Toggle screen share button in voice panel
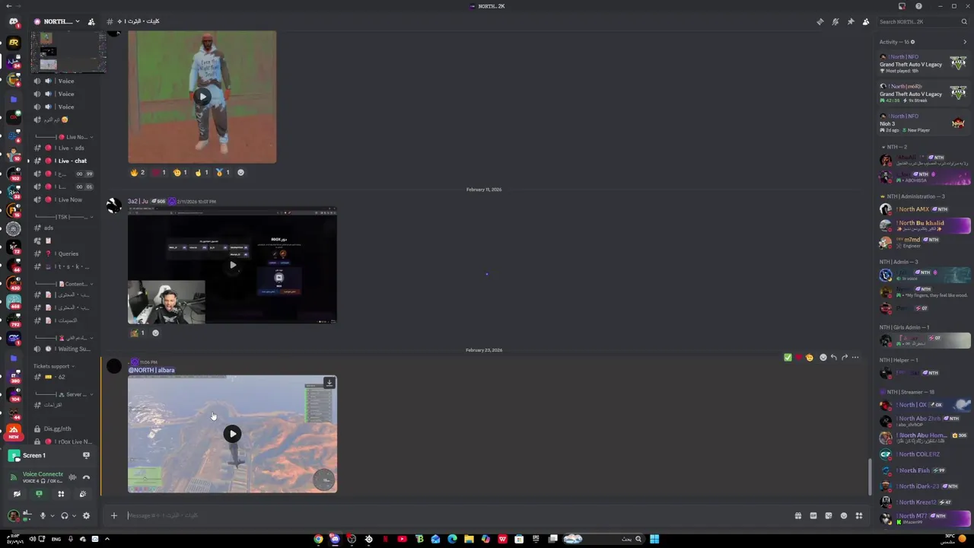 [39, 494]
